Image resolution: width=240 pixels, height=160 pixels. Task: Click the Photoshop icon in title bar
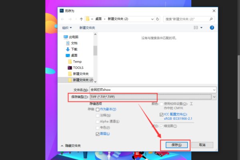[62, 11]
